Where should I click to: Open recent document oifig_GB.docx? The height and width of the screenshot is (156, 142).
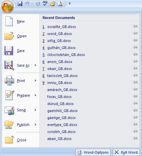pyautogui.click(x=59, y=41)
